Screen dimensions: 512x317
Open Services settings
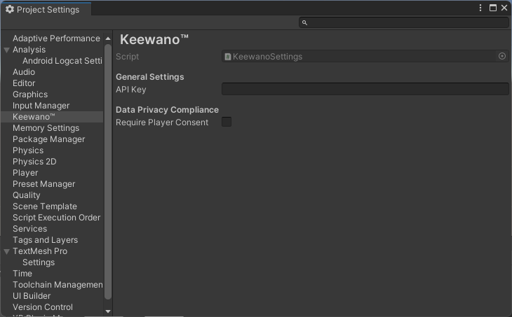click(x=29, y=229)
